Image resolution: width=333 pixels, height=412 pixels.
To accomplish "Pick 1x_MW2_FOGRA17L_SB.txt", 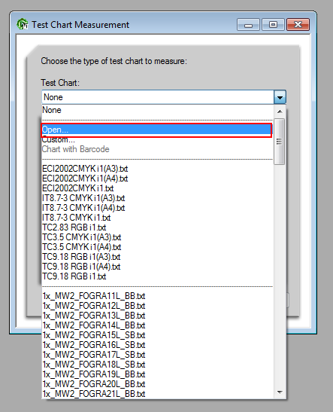I will coord(157,355).
